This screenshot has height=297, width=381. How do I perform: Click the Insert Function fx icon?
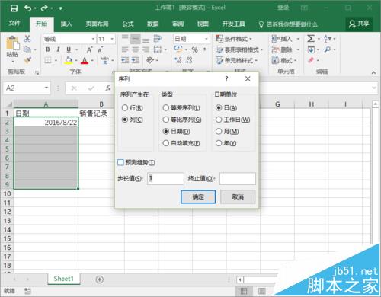pos(108,88)
